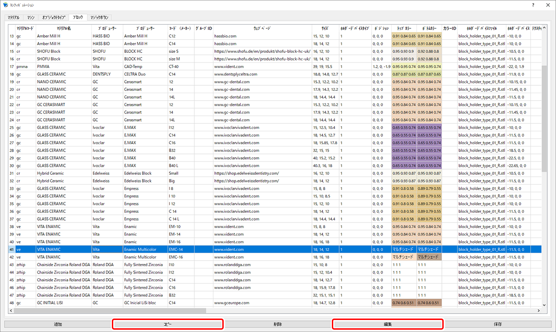Select bottom color マルチシェード cell in row 42
The image size is (556, 332).
(429, 257)
